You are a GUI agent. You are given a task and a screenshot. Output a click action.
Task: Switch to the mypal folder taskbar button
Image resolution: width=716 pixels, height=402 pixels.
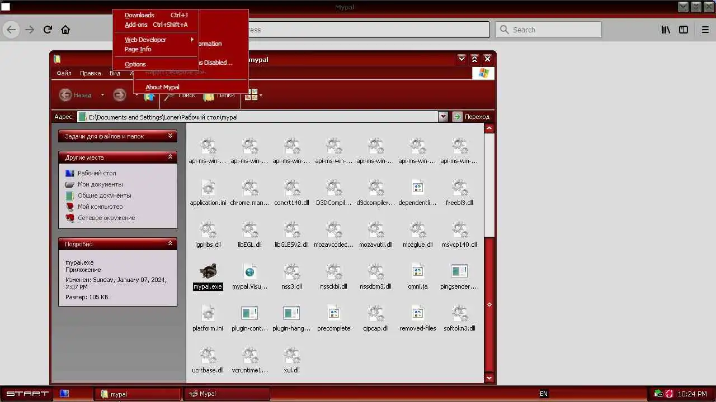[138, 394]
